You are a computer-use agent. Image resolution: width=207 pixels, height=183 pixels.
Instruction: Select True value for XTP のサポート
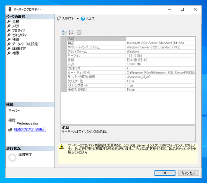point(130,85)
